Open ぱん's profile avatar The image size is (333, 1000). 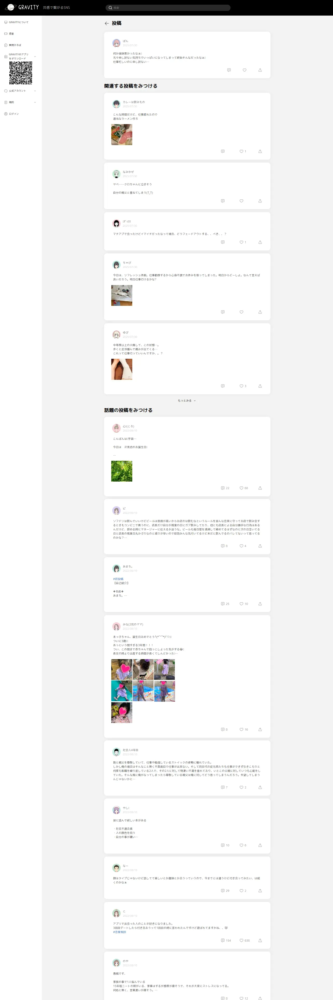point(116,43)
